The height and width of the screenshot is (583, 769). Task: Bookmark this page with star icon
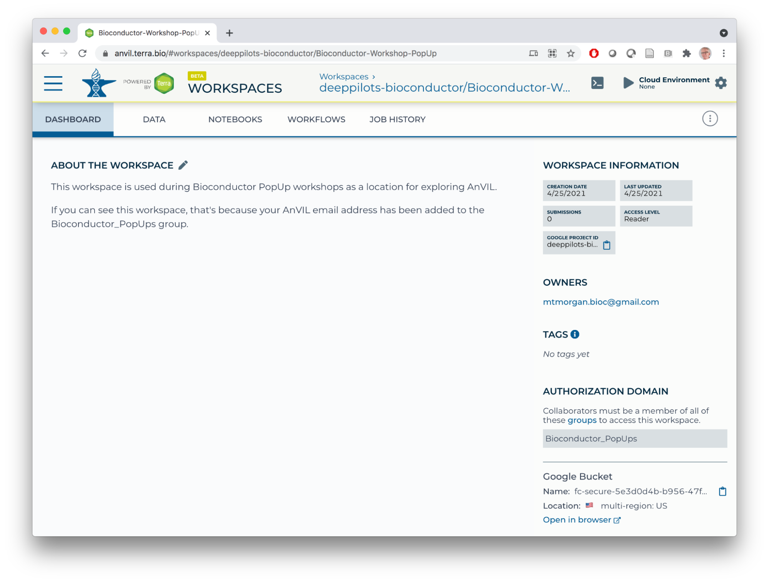570,53
